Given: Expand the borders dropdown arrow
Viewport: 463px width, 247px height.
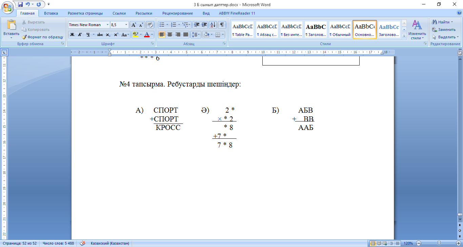Looking at the screenshot, I should pos(223,35).
